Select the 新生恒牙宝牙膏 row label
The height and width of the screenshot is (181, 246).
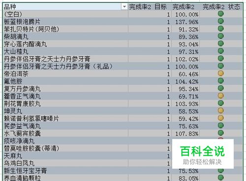click(26, 171)
